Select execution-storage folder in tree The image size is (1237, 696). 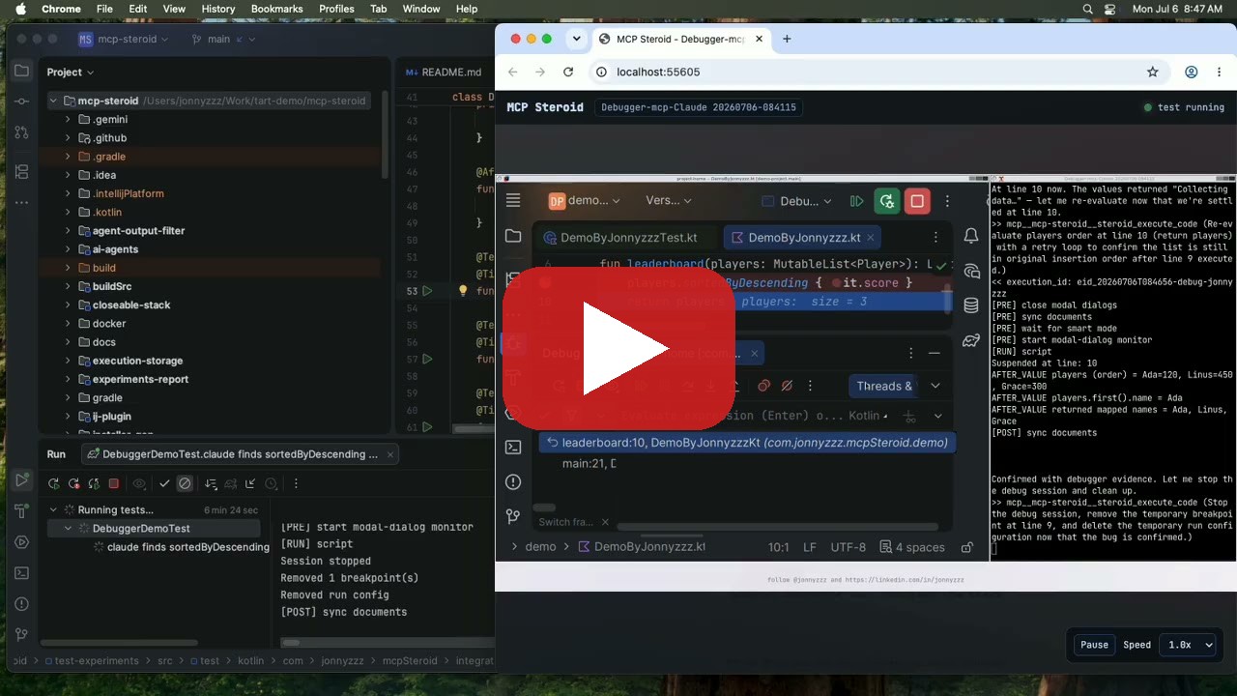(137, 361)
